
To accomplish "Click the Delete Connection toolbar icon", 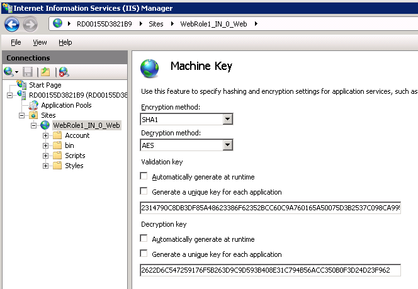I will click(64, 72).
